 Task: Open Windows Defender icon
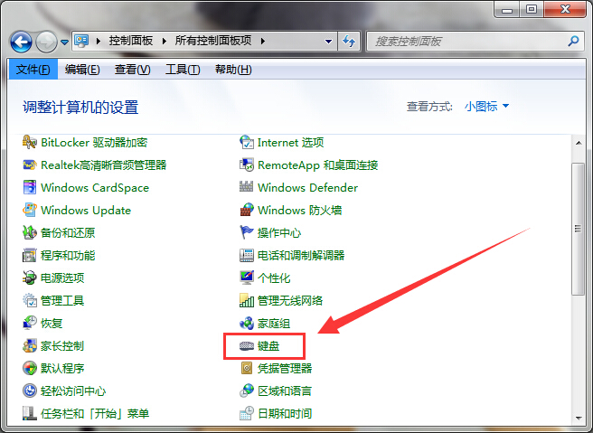click(x=248, y=187)
